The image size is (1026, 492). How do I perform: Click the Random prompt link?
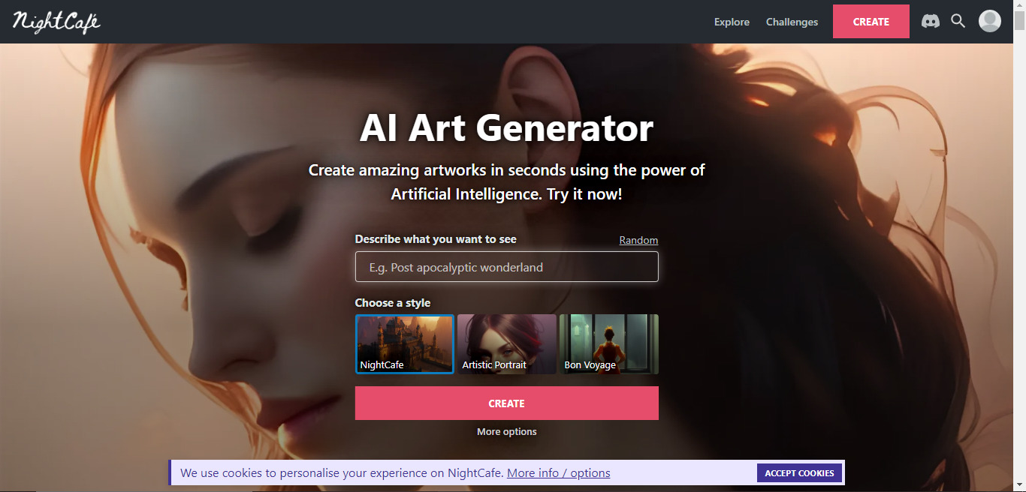(x=638, y=240)
